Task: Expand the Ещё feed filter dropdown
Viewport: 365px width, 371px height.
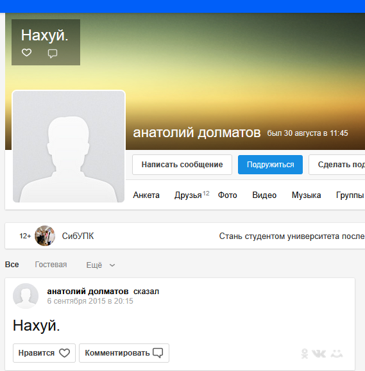Action: click(x=101, y=265)
